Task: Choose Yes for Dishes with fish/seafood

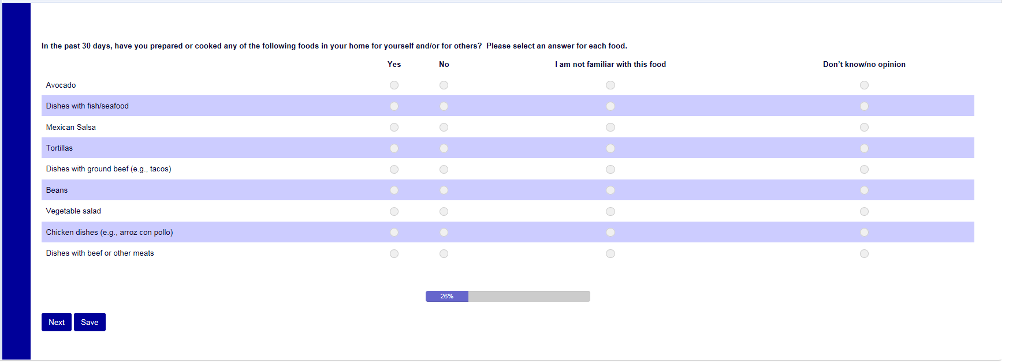Action: [394, 106]
